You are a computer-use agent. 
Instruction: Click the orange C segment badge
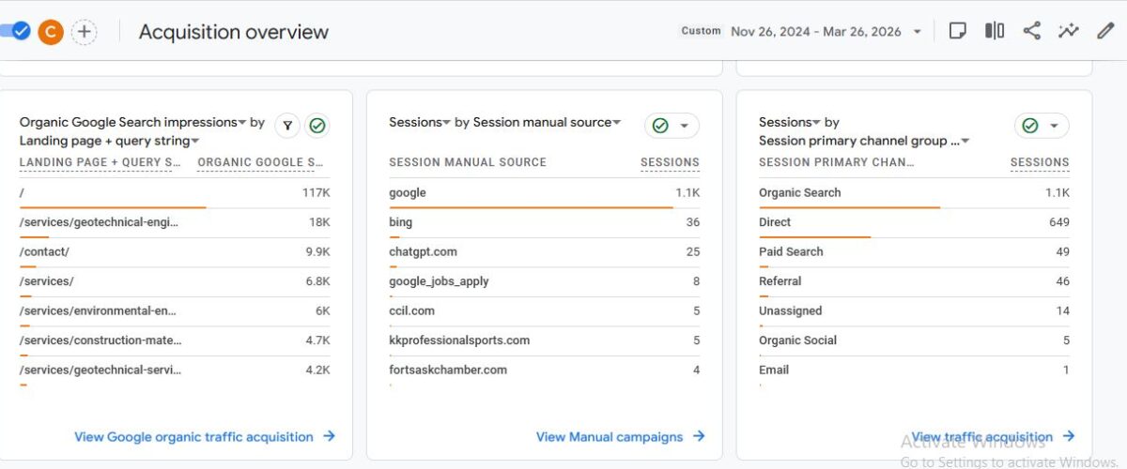click(51, 32)
